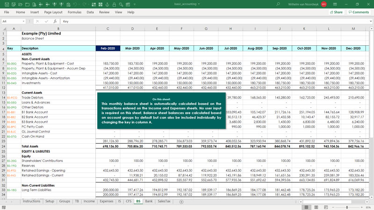This screenshot has width=374, height=210.
Task: Switch to SalesTax sheet tab
Action: [x=164, y=202]
